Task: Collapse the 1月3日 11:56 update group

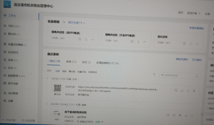Action: click(48, 79)
